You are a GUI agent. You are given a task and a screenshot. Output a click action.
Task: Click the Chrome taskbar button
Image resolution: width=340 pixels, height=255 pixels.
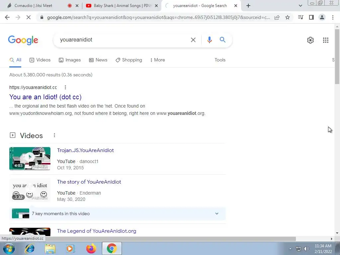point(112,248)
